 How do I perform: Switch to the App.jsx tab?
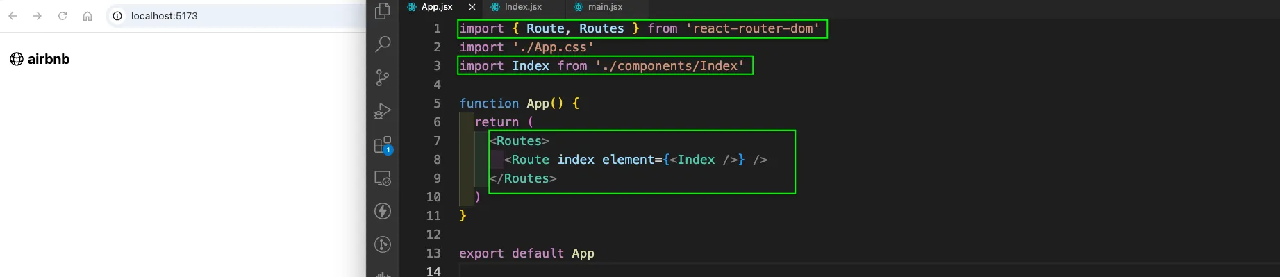[x=437, y=7]
